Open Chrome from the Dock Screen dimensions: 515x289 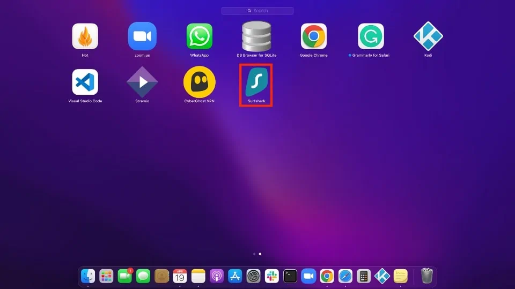(x=327, y=276)
